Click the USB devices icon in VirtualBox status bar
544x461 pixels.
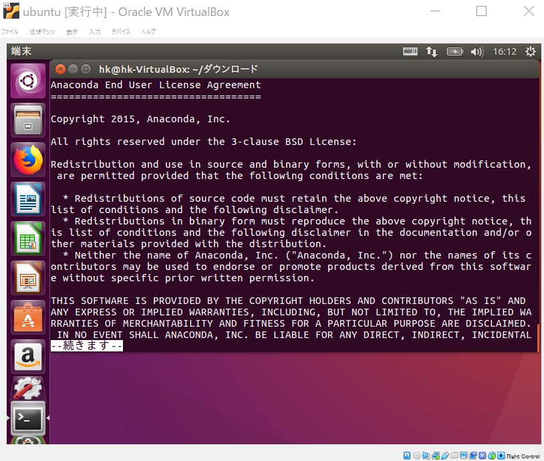click(445, 456)
